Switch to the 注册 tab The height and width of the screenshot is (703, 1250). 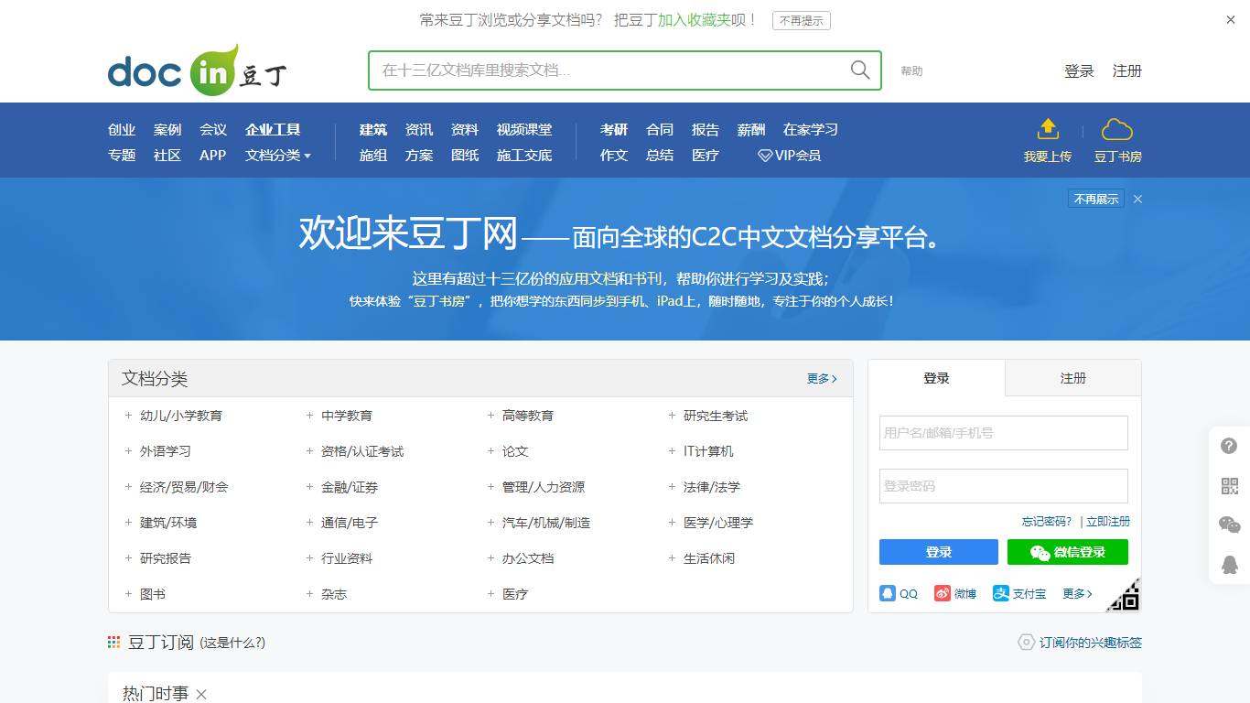pyautogui.click(x=1072, y=377)
